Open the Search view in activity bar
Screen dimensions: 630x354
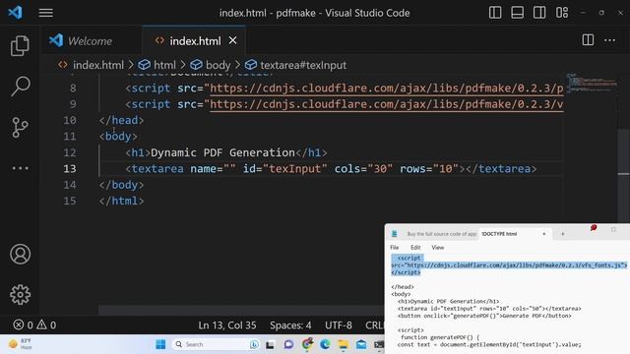click(x=20, y=86)
